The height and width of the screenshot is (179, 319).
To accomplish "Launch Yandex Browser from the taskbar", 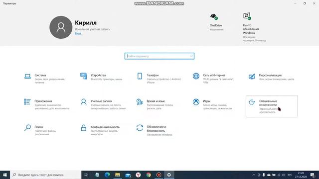I will click(x=138, y=175).
